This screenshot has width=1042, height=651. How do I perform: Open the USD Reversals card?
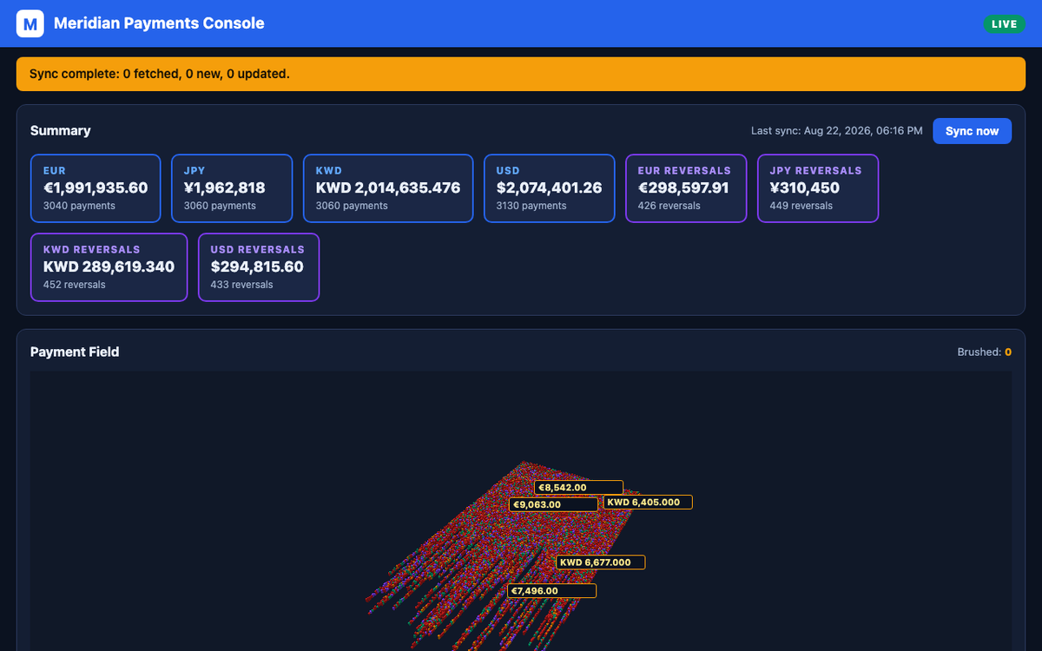(259, 267)
